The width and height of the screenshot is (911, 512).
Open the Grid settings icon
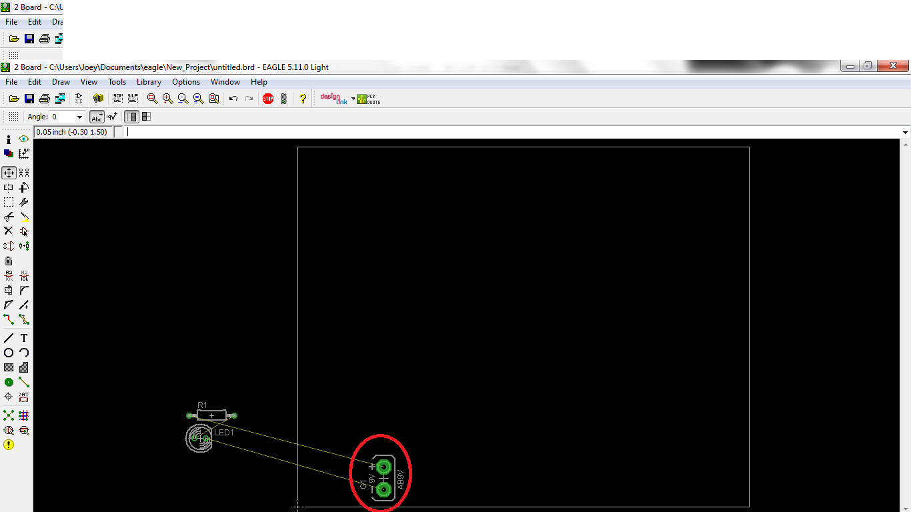(x=13, y=117)
